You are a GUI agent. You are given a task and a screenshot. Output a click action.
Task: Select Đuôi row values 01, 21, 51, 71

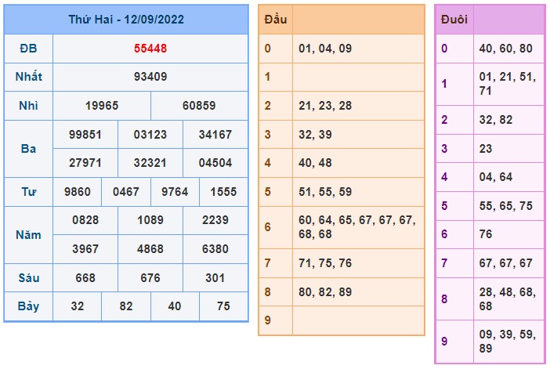(508, 84)
